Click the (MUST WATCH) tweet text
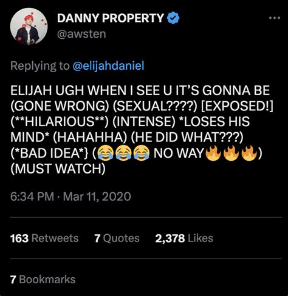Screen dimensions: 288x296 point(58,169)
